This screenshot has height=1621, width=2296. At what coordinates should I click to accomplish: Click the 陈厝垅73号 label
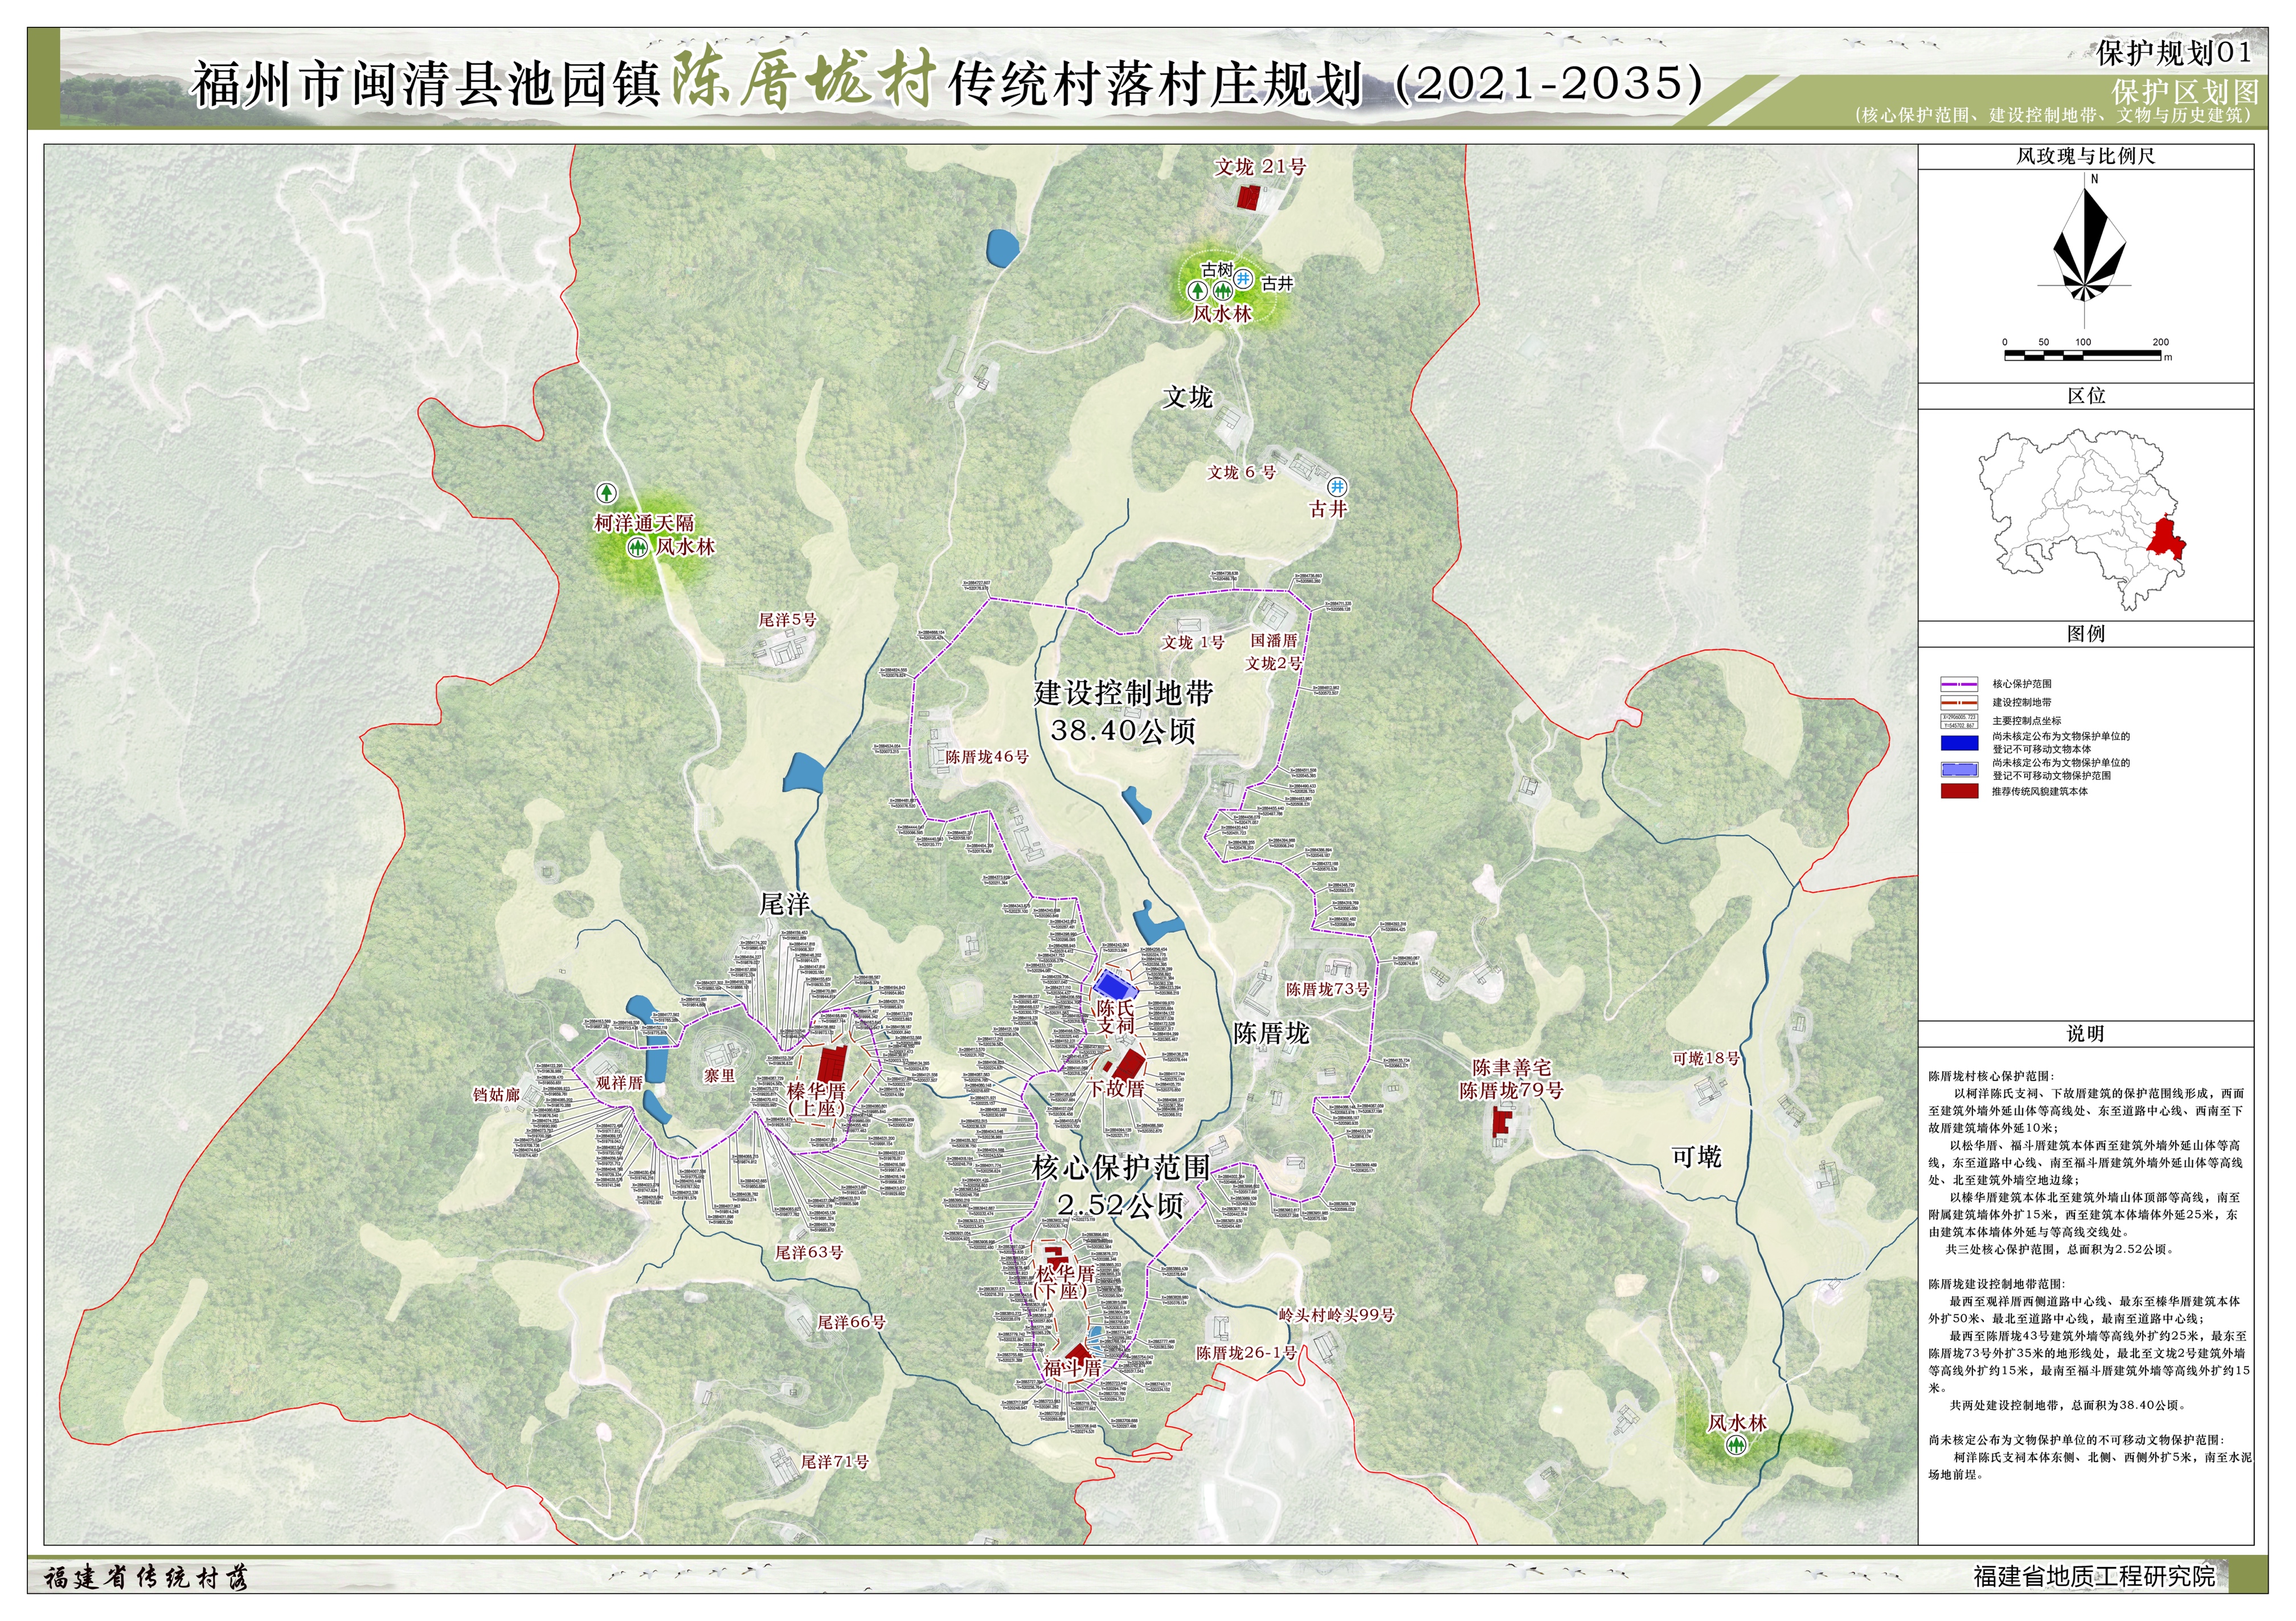pos(1327,989)
